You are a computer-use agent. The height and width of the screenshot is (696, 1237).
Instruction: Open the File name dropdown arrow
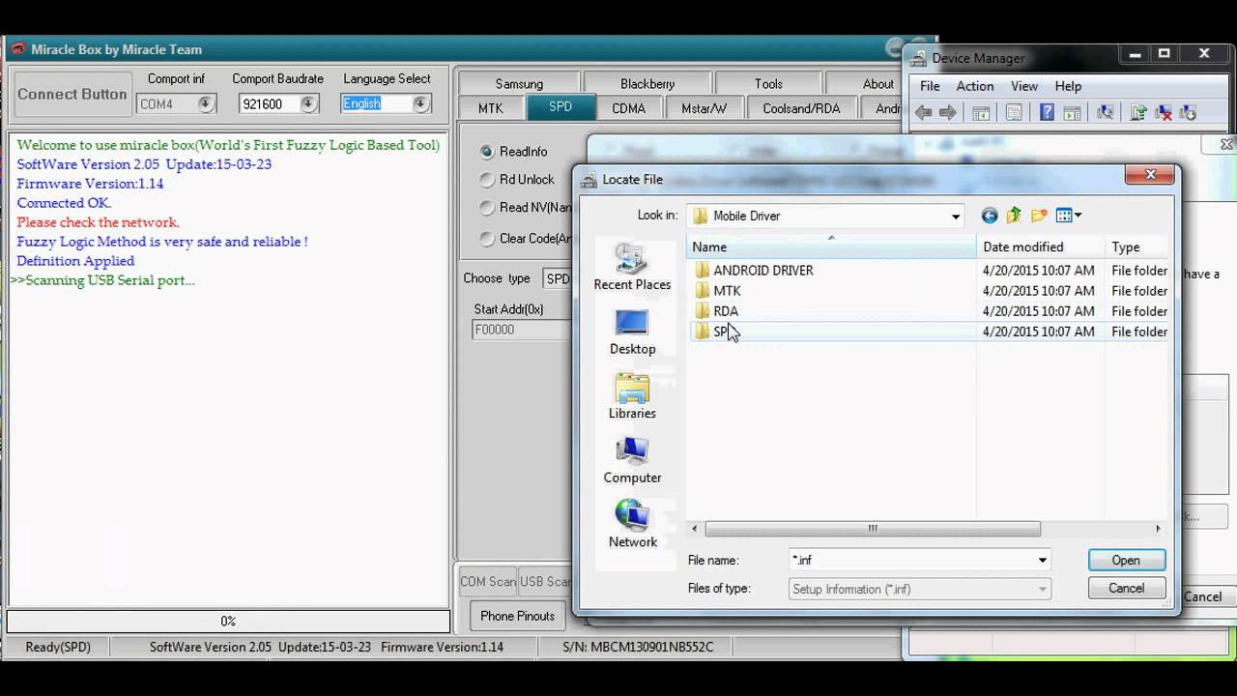(x=1042, y=561)
